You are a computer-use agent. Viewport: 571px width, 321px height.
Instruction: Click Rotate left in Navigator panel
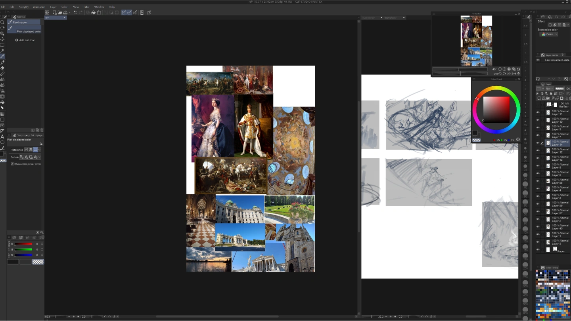(x=500, y=74)
